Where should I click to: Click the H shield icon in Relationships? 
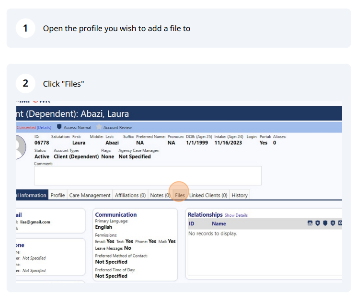tap(333, 223)
